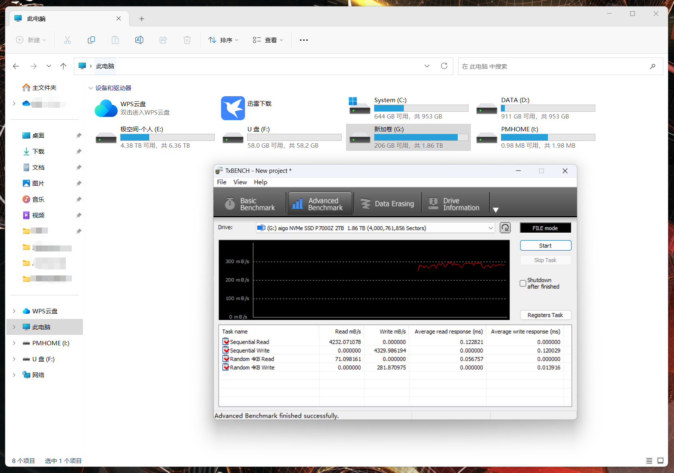Viewport: 674px width, 473px height.
Task: Click the search magnifier icon in Explorer
Action: tap(652, 66)
